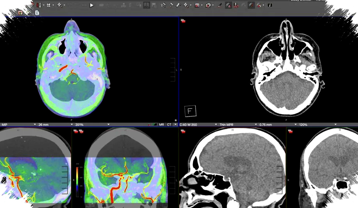The image size is (358, 208).
Task: Toggle the highlighted side-by-side compare button
Action: tap(147, 5)
